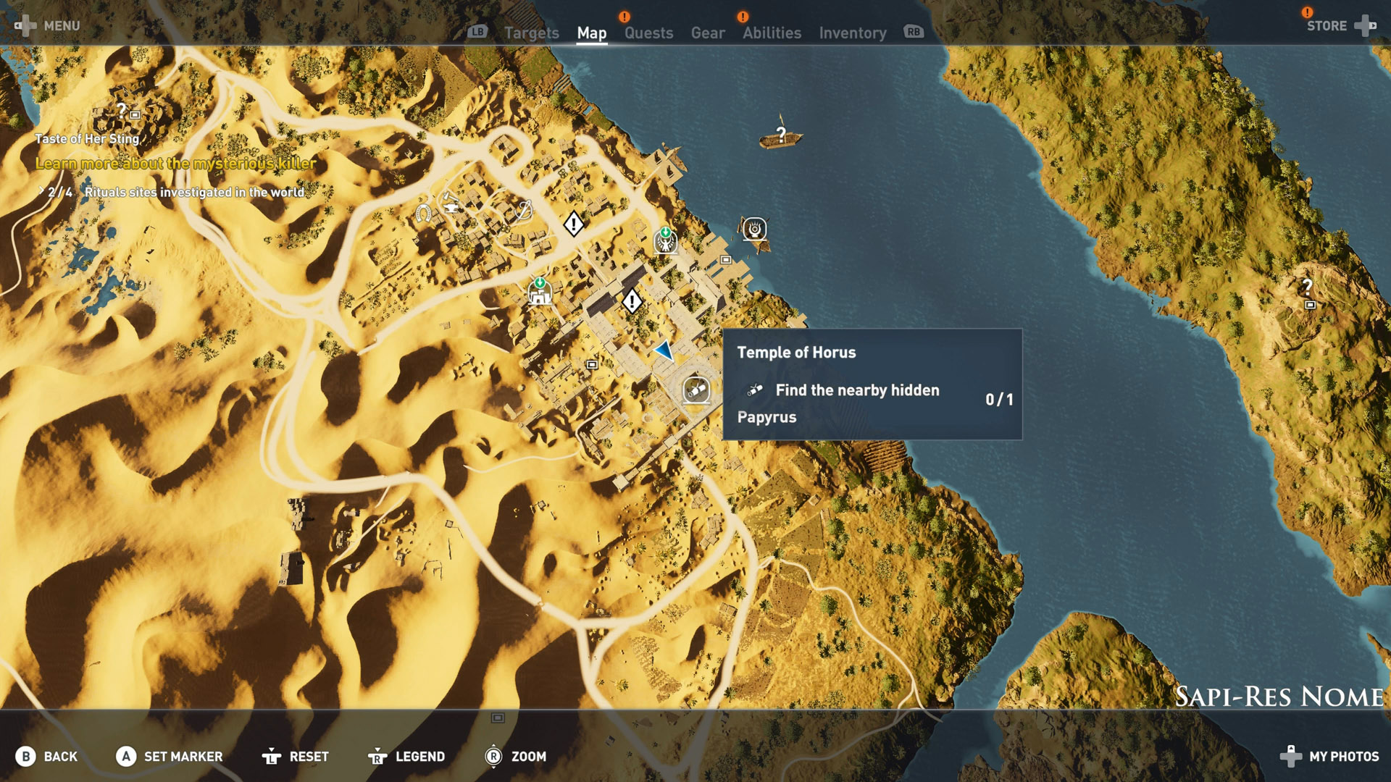Switch to the Inventory tab

tap(853, 33)
